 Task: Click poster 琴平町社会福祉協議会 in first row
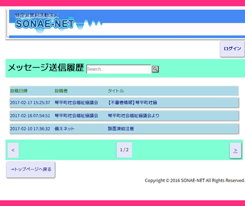76,102
